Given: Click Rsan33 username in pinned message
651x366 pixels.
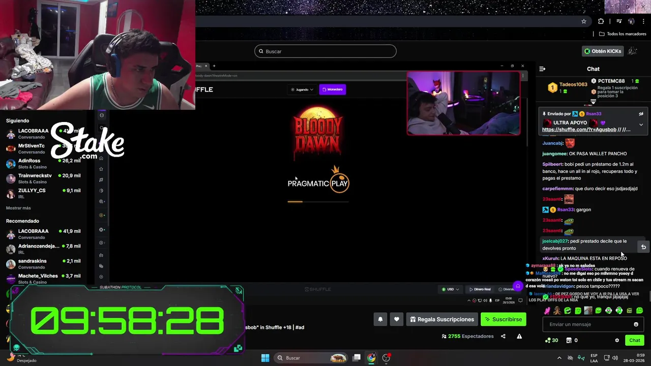Looking at the screenshot, I should [594, 114].
